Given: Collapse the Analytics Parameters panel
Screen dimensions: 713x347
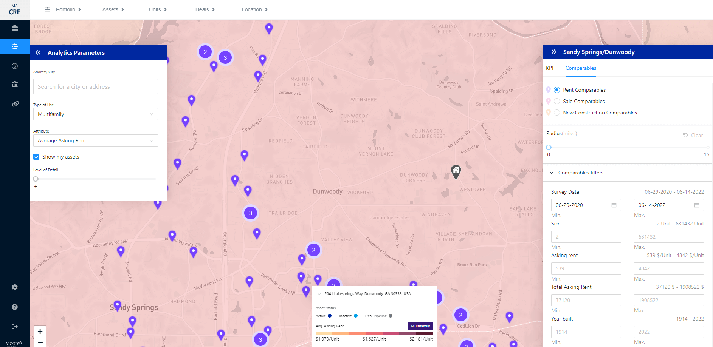Looking at the screenshot, I should tap(38, 52).
